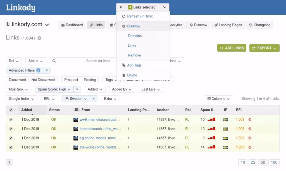286x171 pixels.
Task: Switch to the Dashboard tab
Action: [71, 25]
